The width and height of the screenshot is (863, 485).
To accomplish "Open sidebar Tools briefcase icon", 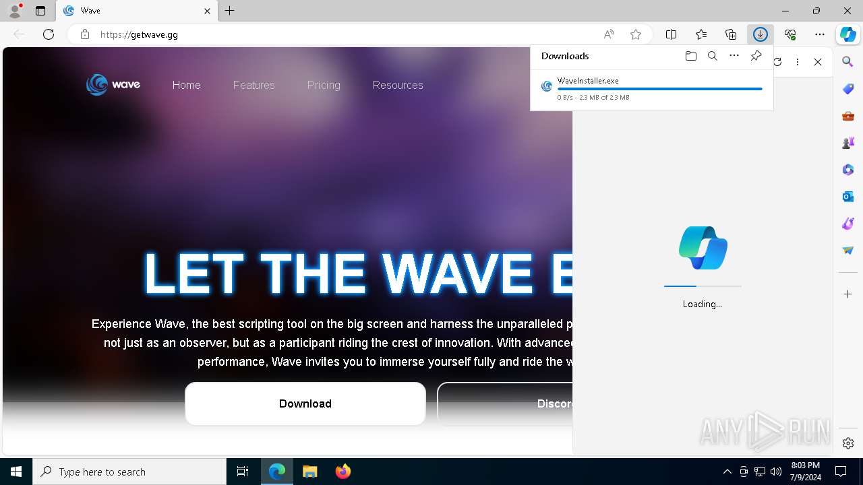I will [x=848, y=116].
